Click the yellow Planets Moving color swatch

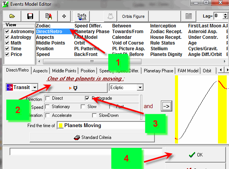coord(60,126)
